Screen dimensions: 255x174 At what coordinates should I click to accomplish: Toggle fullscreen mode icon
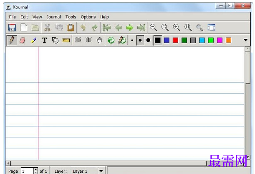(x=212, y=28)
